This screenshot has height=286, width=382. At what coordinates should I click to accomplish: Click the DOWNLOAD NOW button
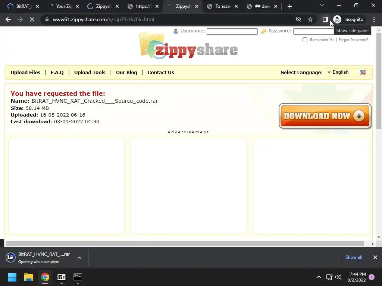(325, 116)
